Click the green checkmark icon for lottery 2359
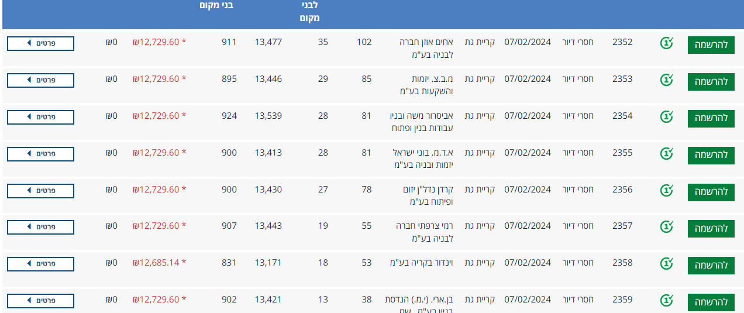 point(666,300)
